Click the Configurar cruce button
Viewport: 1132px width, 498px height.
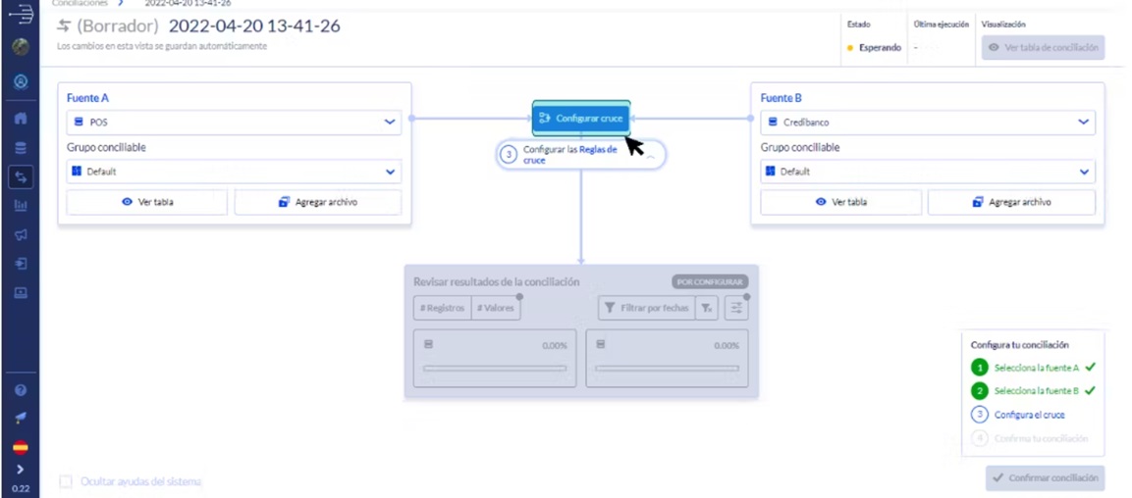(581, 119)
